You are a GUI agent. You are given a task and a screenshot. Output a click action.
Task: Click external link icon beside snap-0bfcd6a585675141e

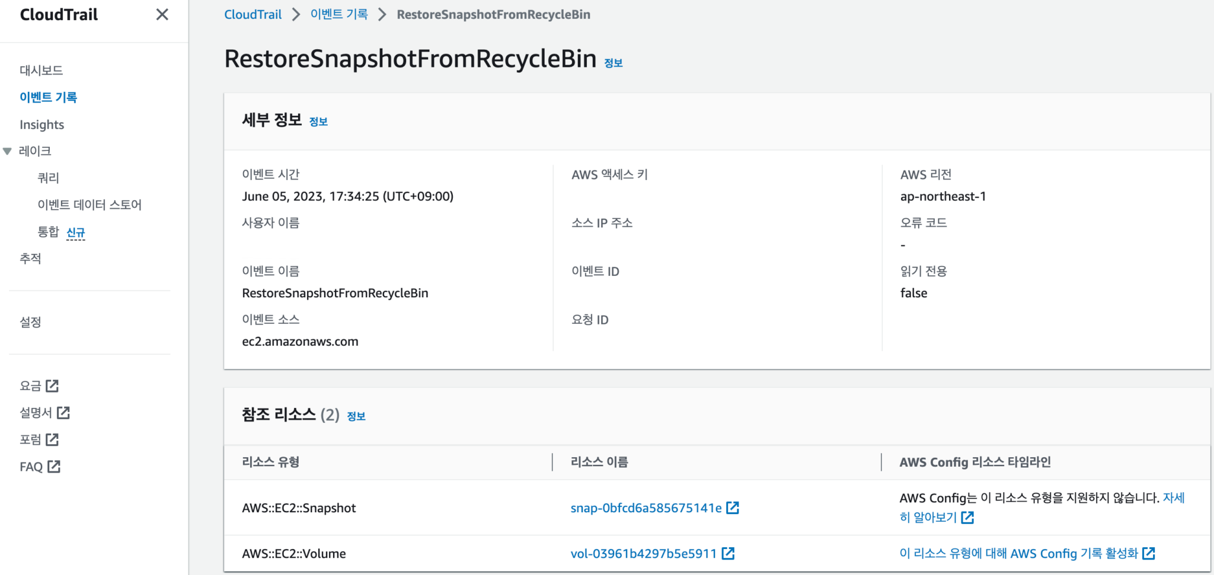(734, 507)
